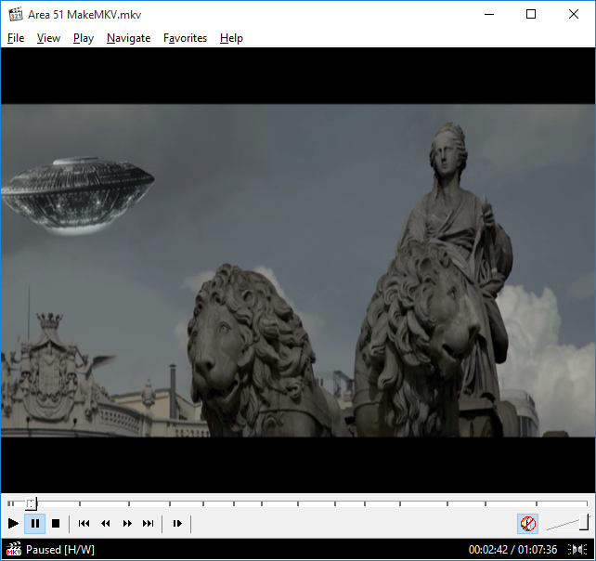Click the seek bar thumb
Screen dimensions: 596x561
31,503
